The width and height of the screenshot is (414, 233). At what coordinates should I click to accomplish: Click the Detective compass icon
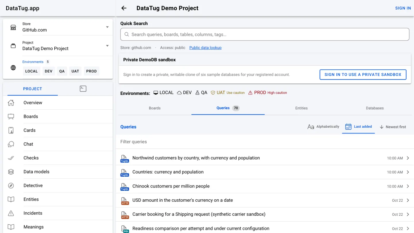point(11,186)
